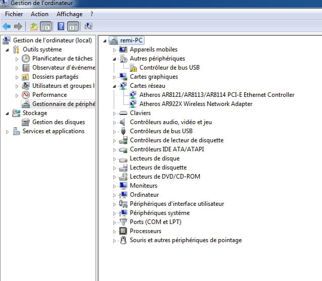Click the Contrôleur de bus USB warning icon
Image resolution: width=322 pixels, height=281 pixels.
point(133,68)
